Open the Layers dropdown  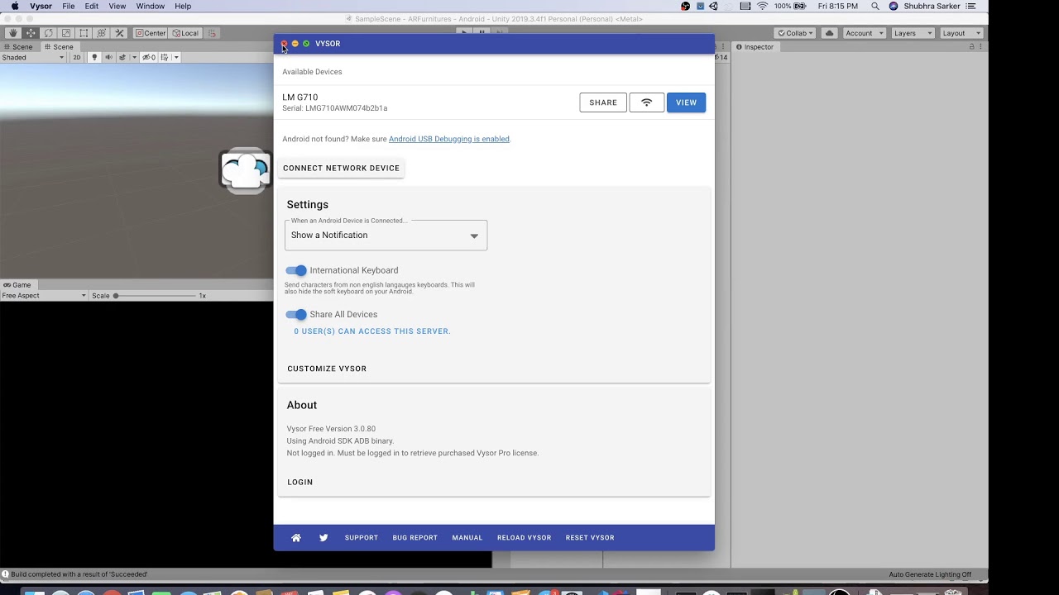(913, 33)
